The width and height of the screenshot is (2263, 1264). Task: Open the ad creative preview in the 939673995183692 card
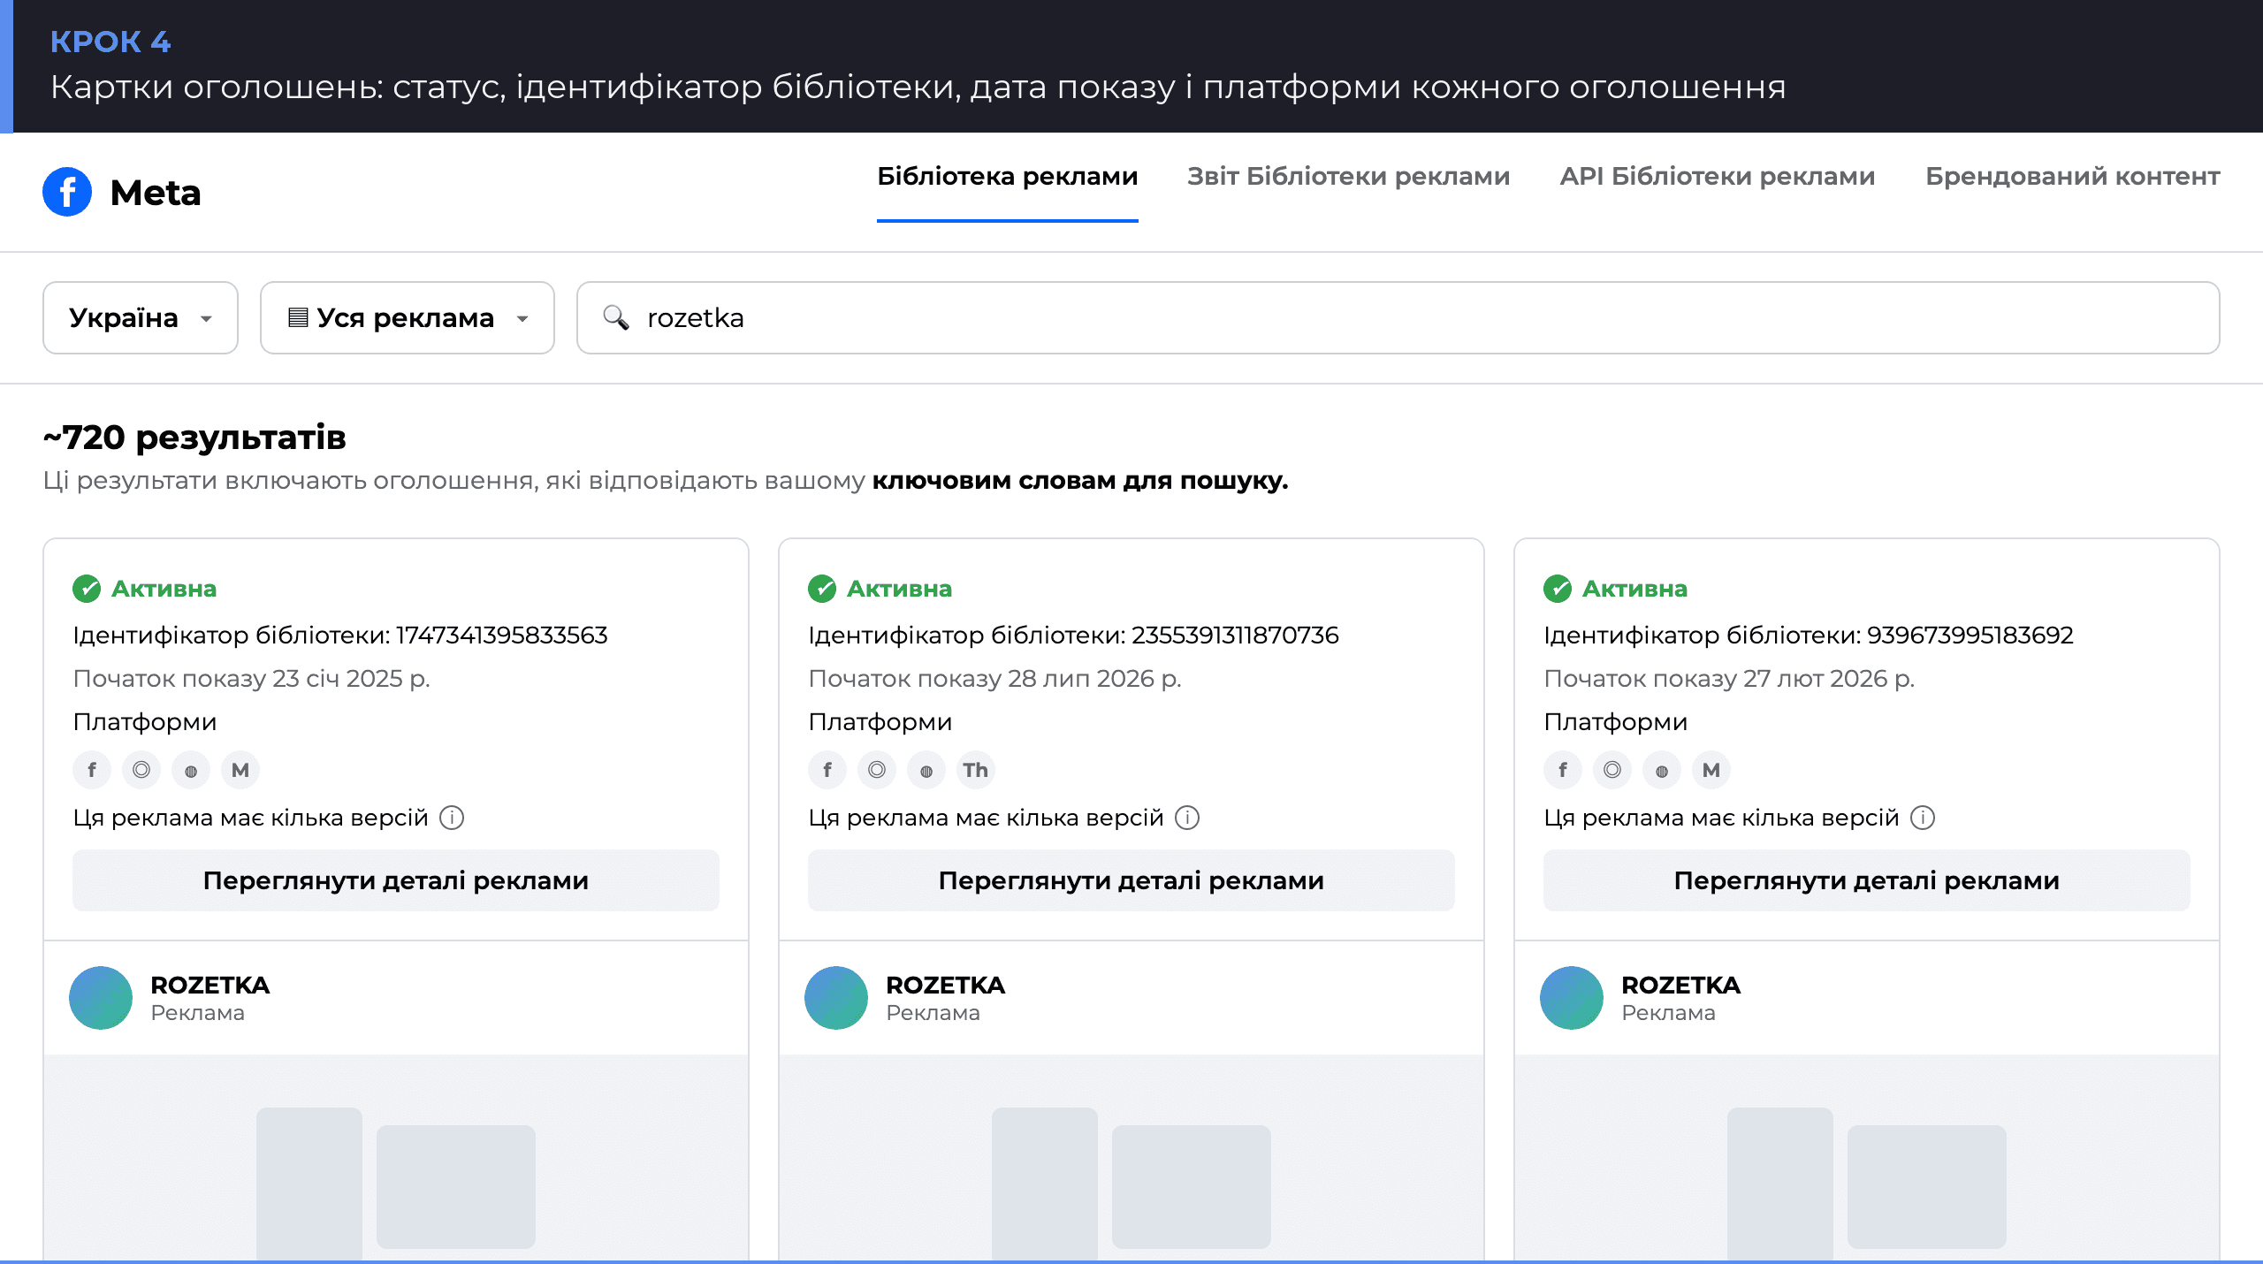(x=1867, y=1158)
